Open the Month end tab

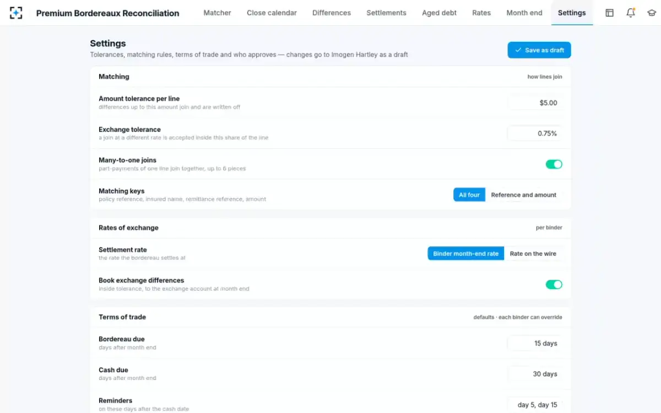[524, 13]
